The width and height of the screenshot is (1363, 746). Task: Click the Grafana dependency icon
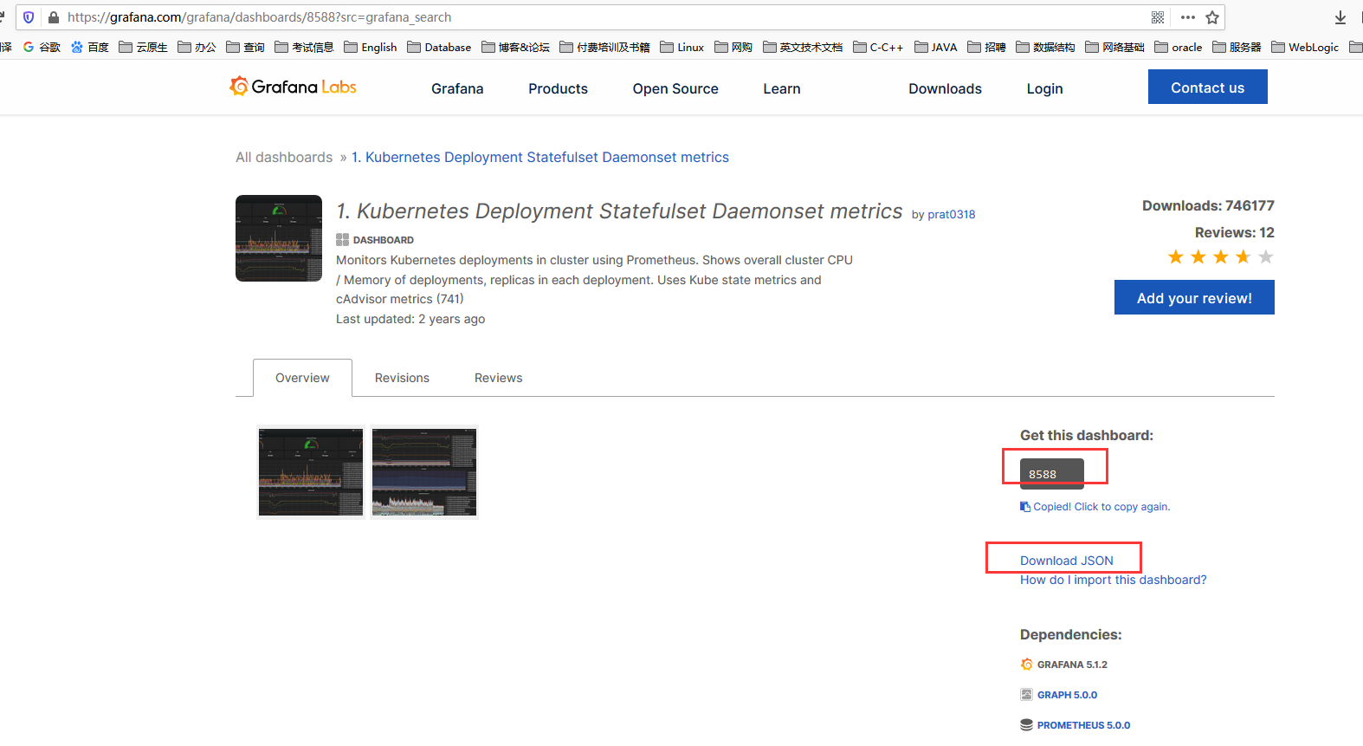tap(1026, 665)
